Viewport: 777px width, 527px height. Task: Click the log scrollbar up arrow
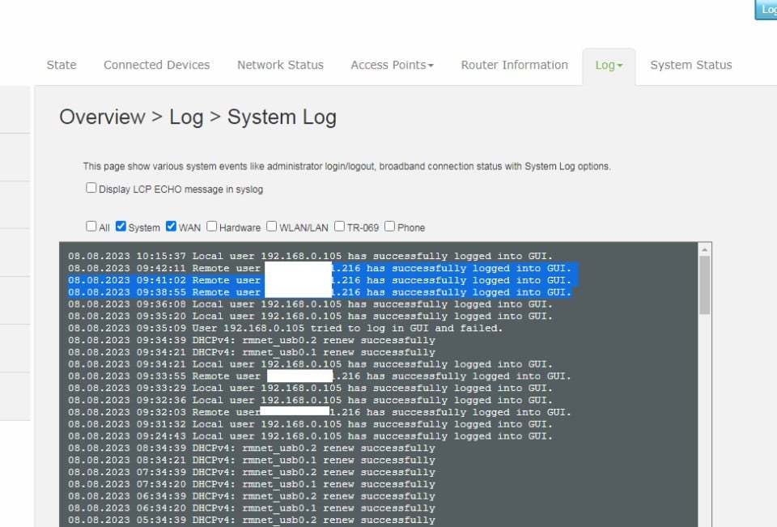point(704,249)
